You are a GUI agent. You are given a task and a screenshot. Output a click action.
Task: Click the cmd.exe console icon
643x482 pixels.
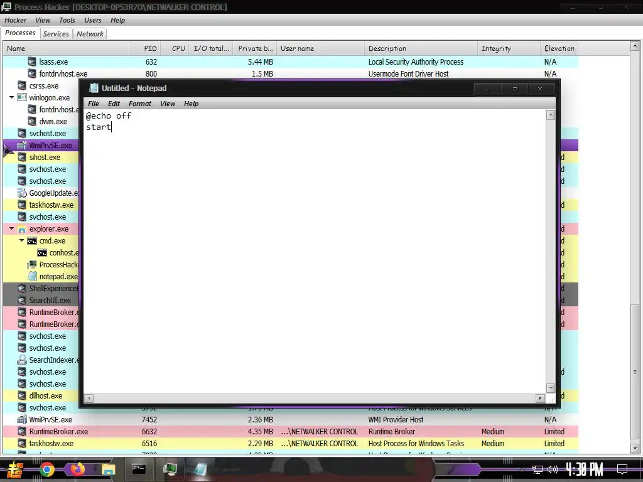32,241
